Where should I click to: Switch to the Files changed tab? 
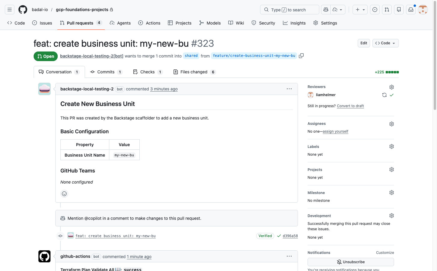[x=195, y=72]
